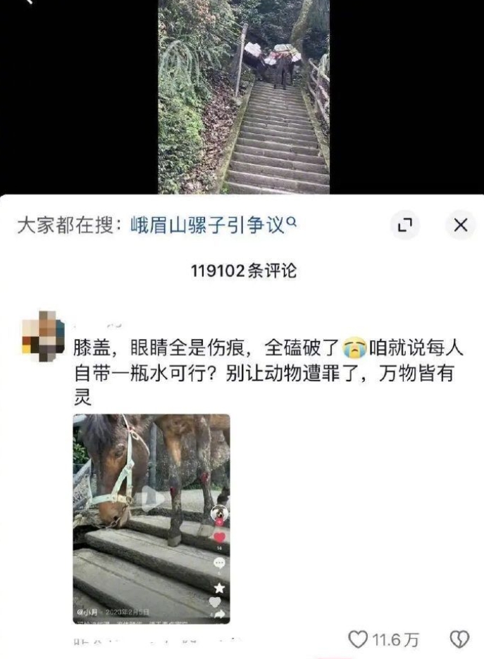Tap the main video of mules on stairs
The image size is (484, 659).
coord(244,97)
